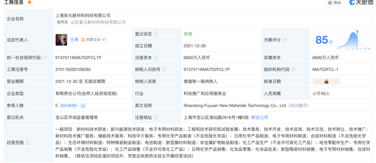This screenshot has height=163, width=376.
Task: Click the 英文名称 label
Action: click(x=143, y=105)
